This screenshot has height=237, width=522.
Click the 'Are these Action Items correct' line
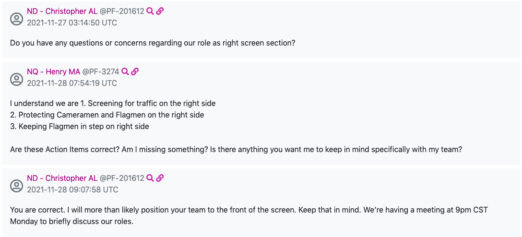pyautogui.click(x=235, y=149)
